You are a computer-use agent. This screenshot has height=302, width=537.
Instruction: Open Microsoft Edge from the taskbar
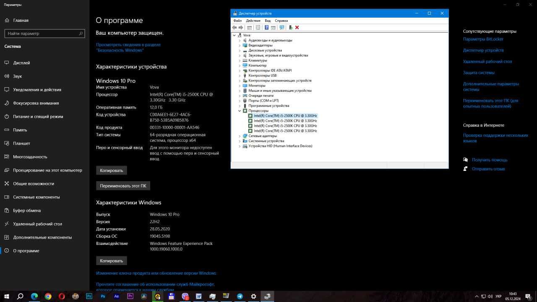34,296
